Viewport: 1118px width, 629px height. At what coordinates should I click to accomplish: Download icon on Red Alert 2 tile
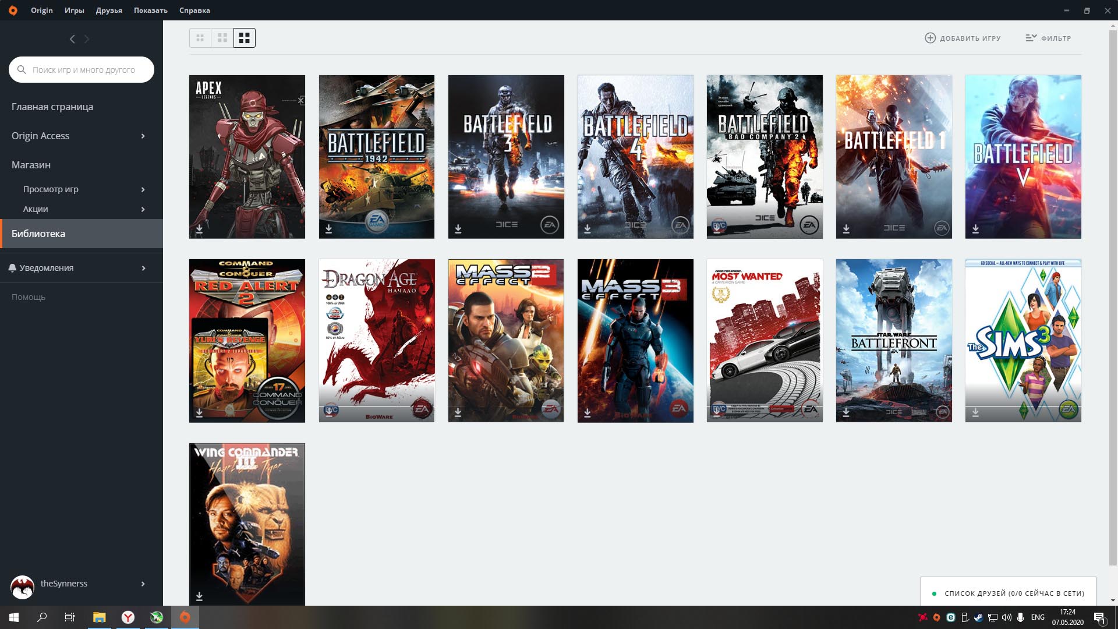[x=199, y=412]
